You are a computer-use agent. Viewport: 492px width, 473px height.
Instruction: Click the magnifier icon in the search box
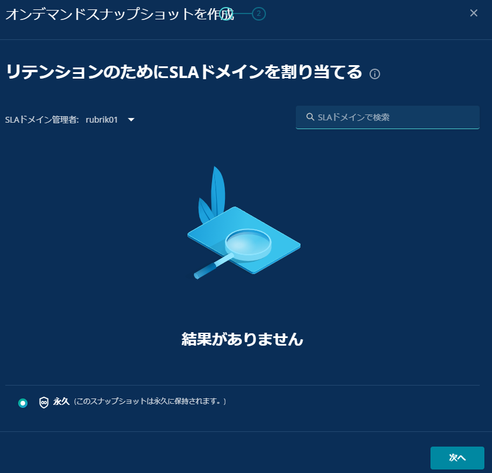tap(310, 117)
